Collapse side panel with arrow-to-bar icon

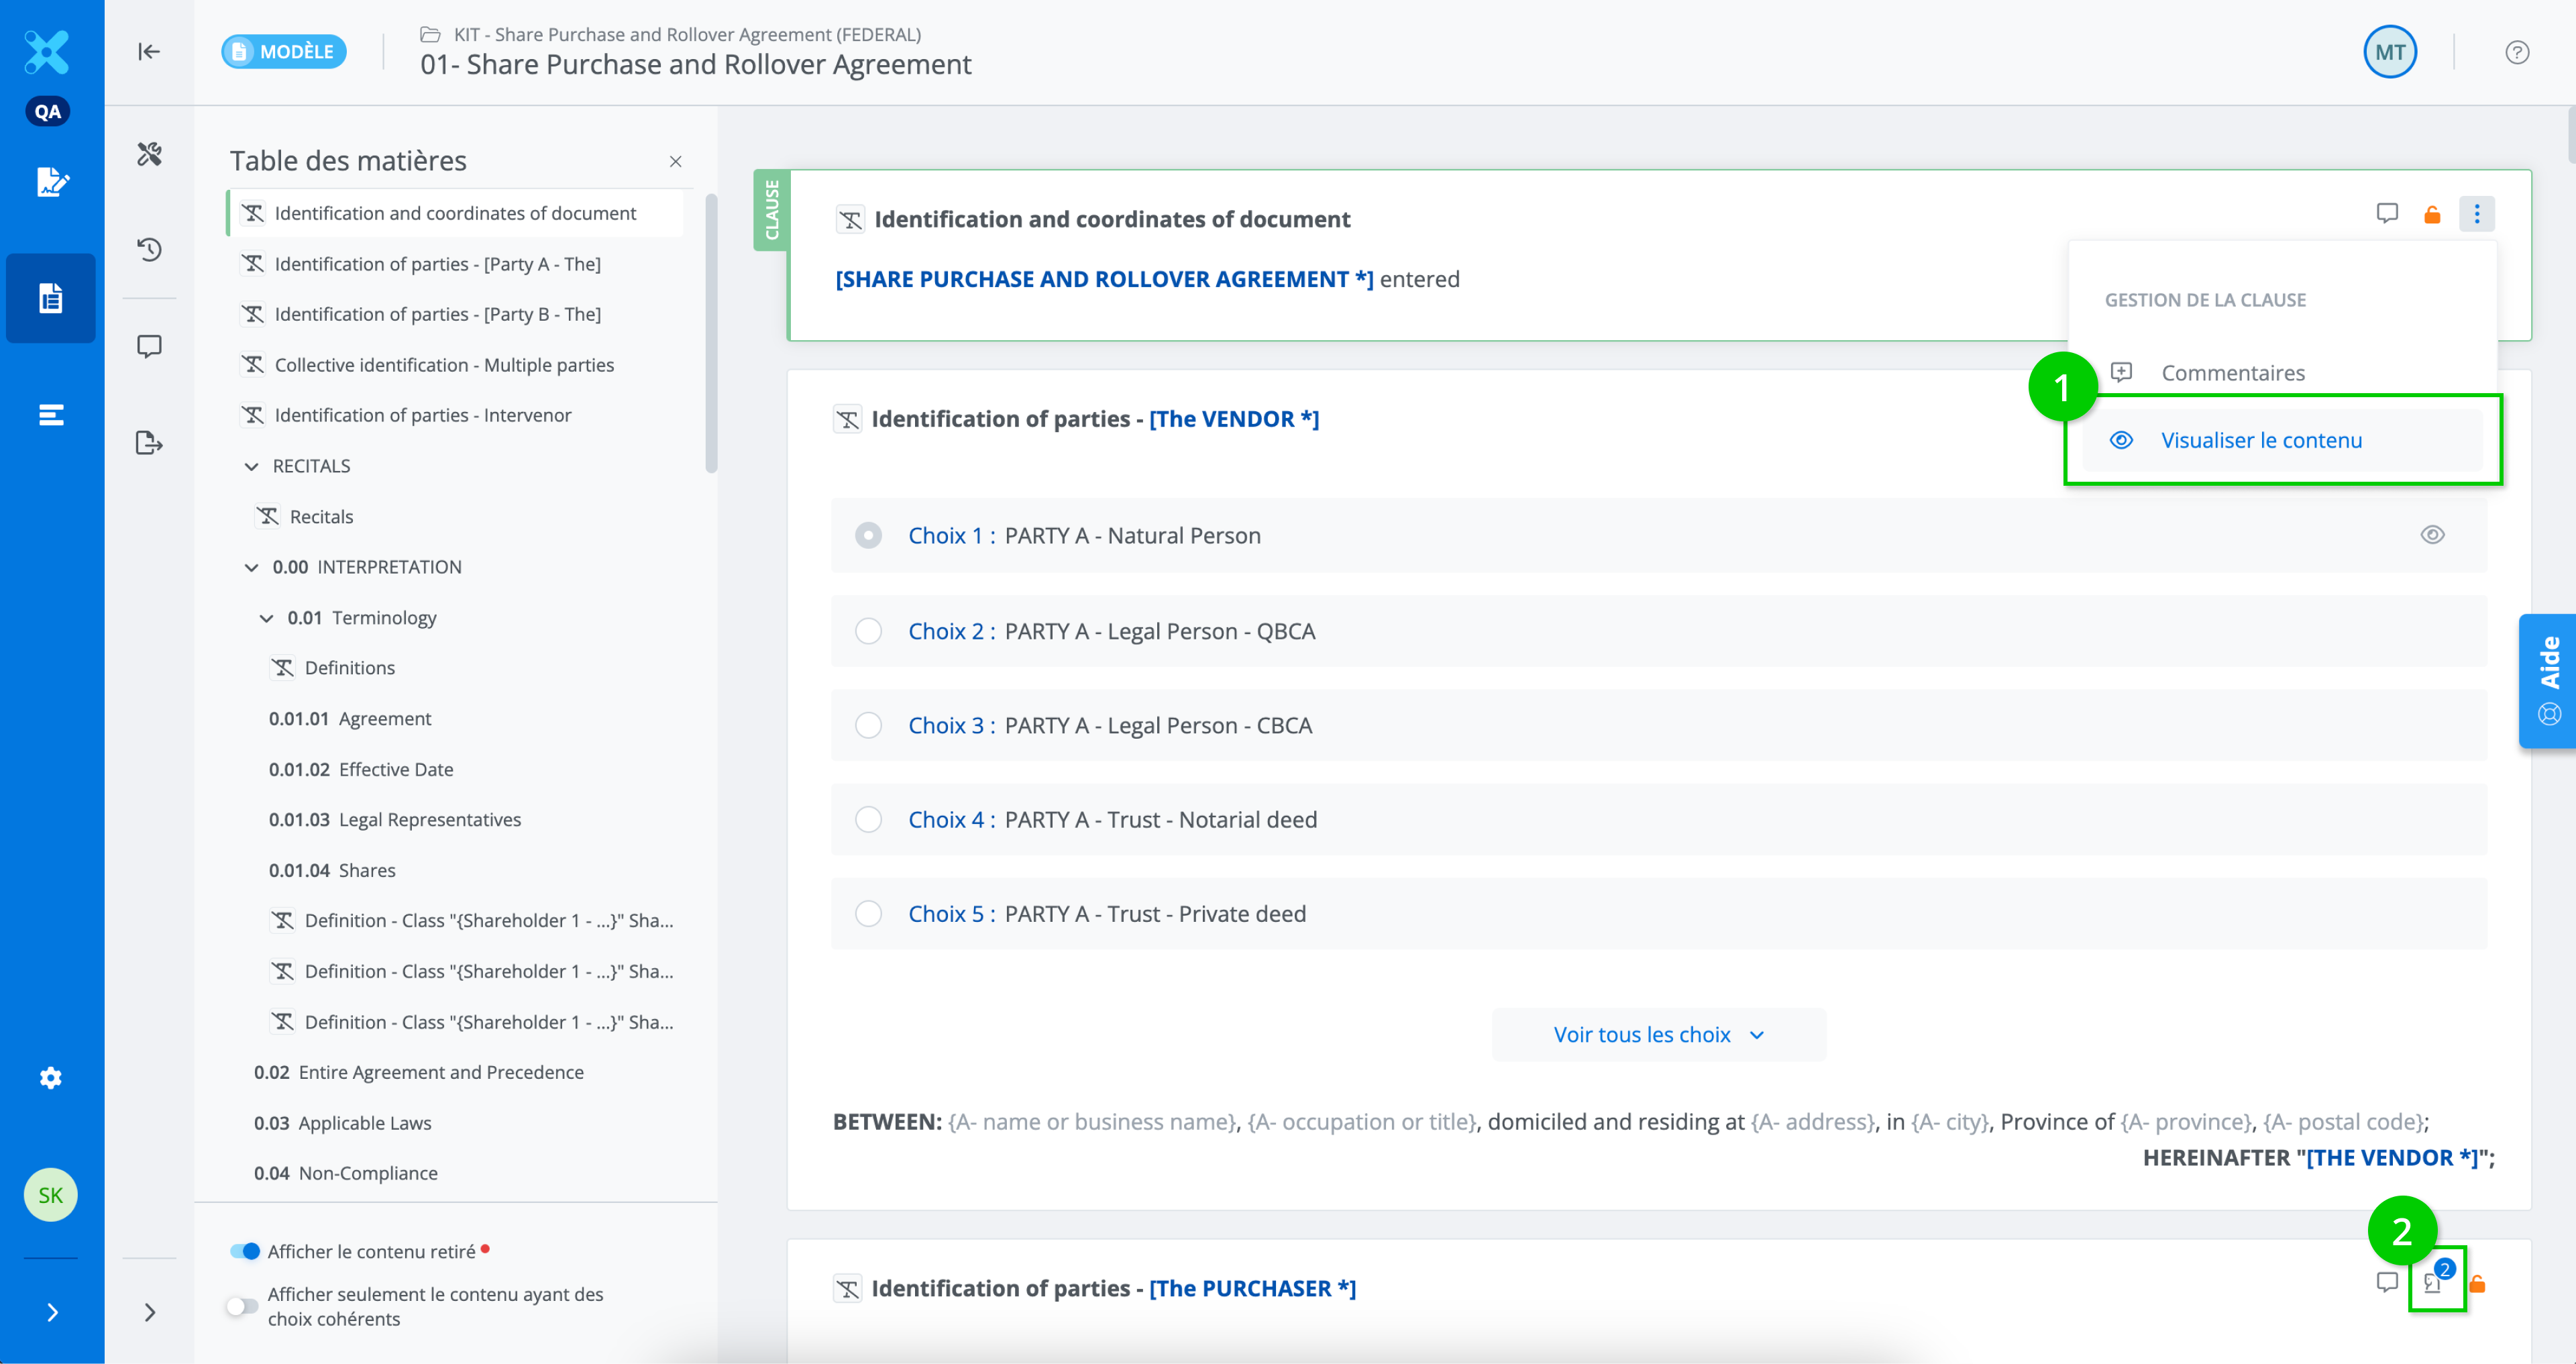149,51
